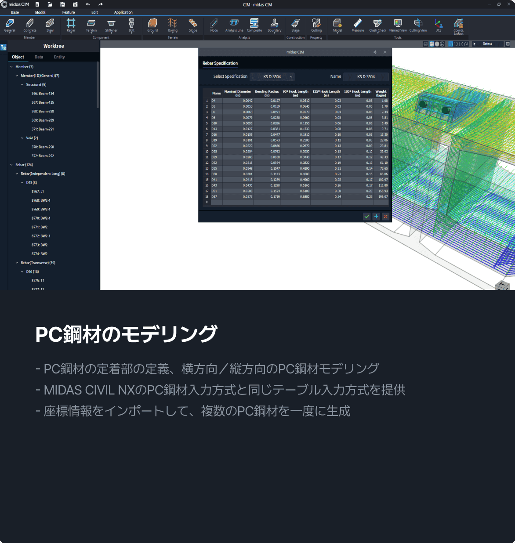Screen dimensions: 515x543
Task: Click the Undo arrow in title bar
Action: coord(88,4)
